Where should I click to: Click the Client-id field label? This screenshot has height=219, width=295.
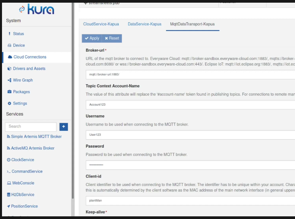[93, 176]
